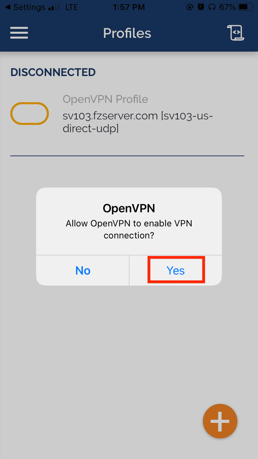
Task: Tap the rotation lock status icon
Action: click(x=189, y=7)
